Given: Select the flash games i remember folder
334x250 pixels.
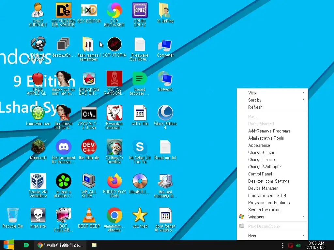Looking at the screenshot, I should click(x=89, y=49).
